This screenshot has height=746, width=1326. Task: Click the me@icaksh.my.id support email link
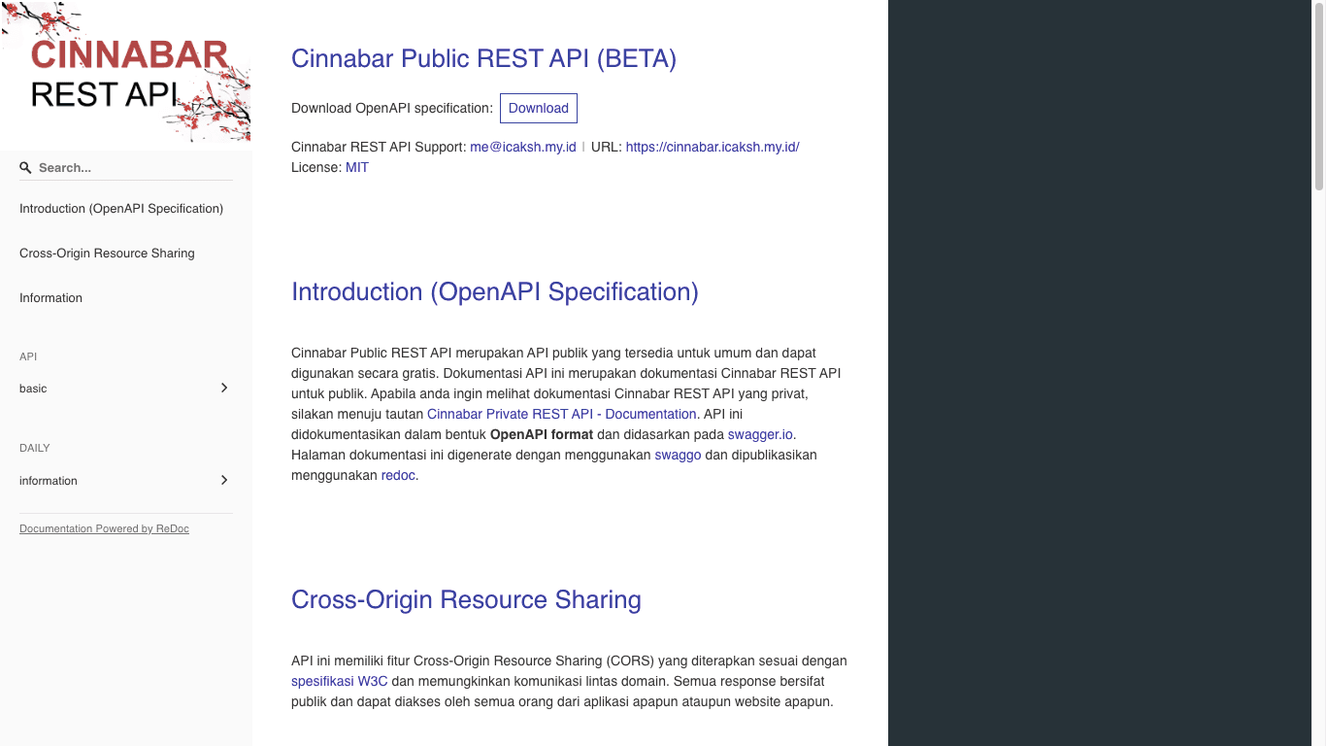click(523, 148)
